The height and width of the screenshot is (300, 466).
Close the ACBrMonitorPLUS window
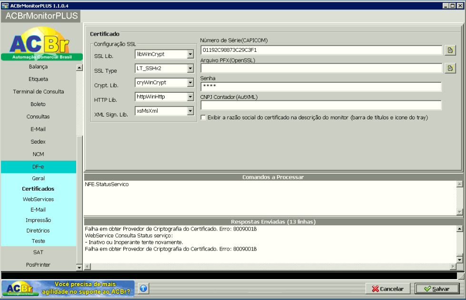point(460,6)
